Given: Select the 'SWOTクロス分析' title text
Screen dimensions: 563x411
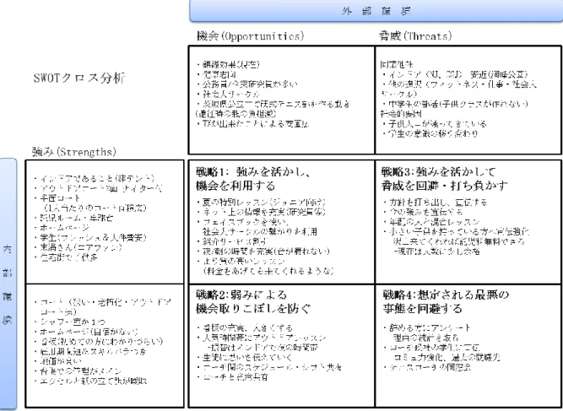Looking at the screenshot, I should [x=79, y=78].
